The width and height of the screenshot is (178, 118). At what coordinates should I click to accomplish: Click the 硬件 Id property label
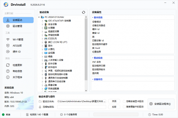(x=96, y=29)
